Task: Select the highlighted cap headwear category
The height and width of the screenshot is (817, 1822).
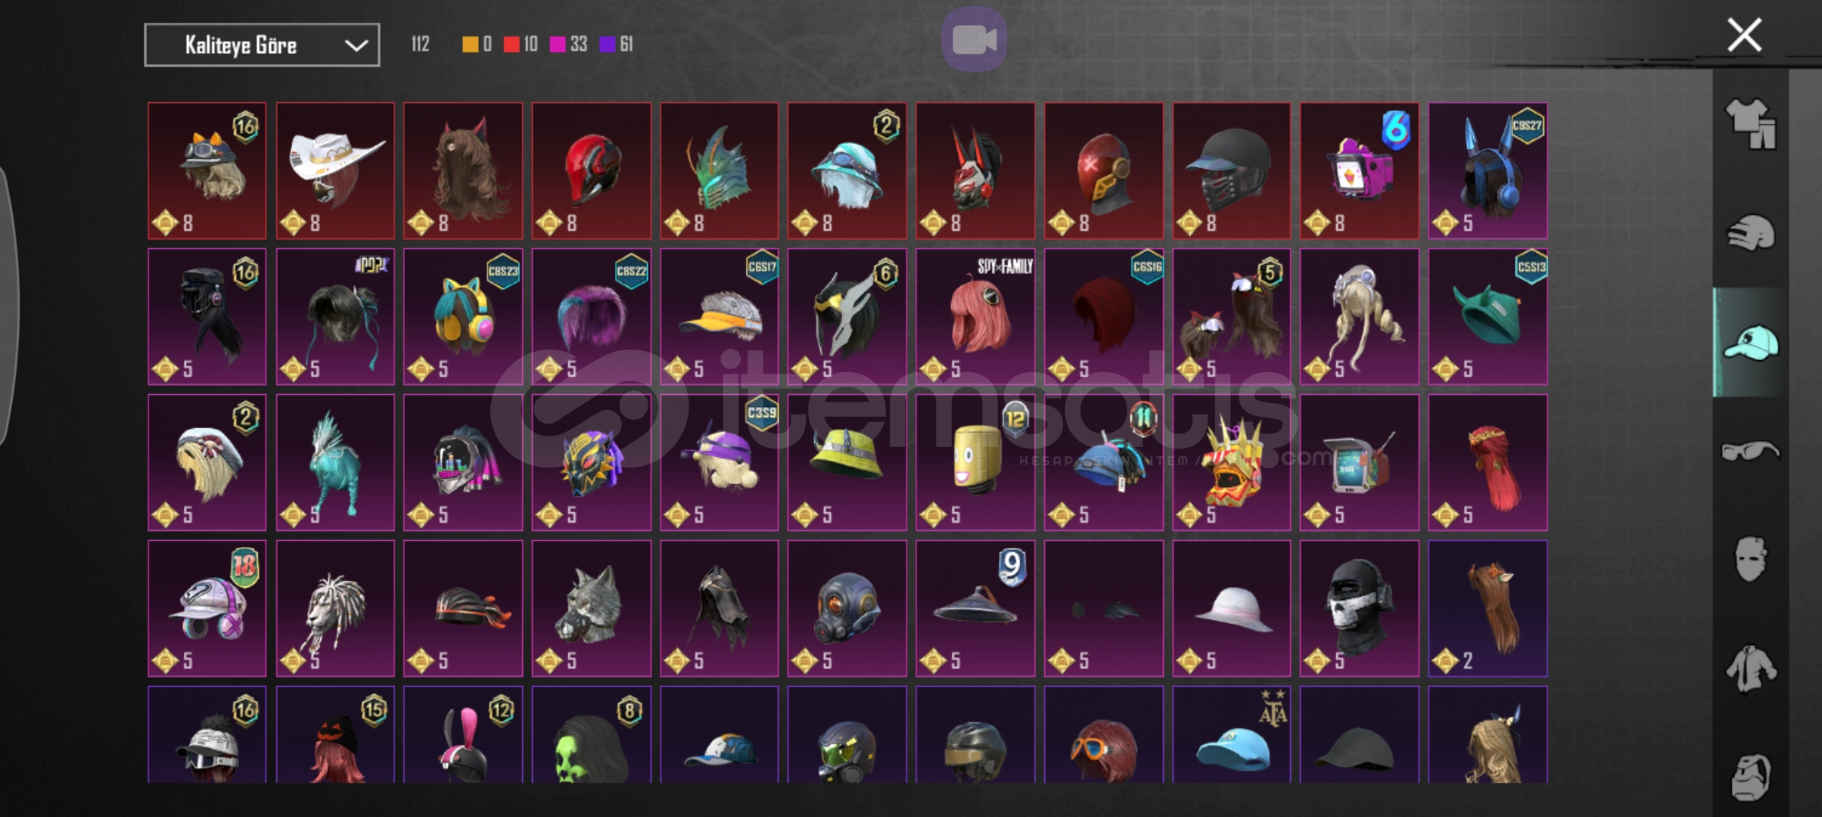Action: click(1750, 342)
